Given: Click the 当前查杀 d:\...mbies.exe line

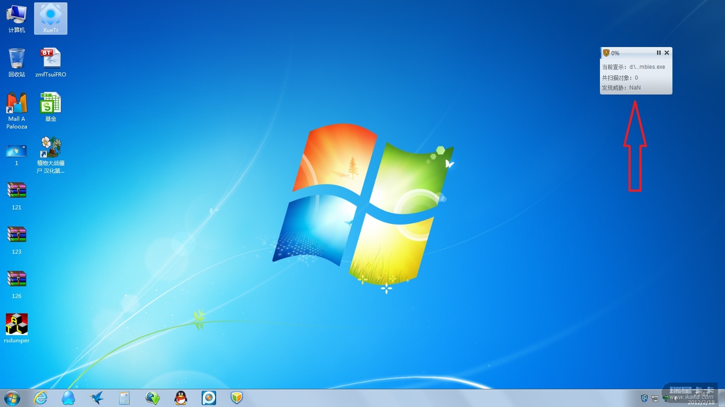Looking at the screenshot, I should point(633,67).
